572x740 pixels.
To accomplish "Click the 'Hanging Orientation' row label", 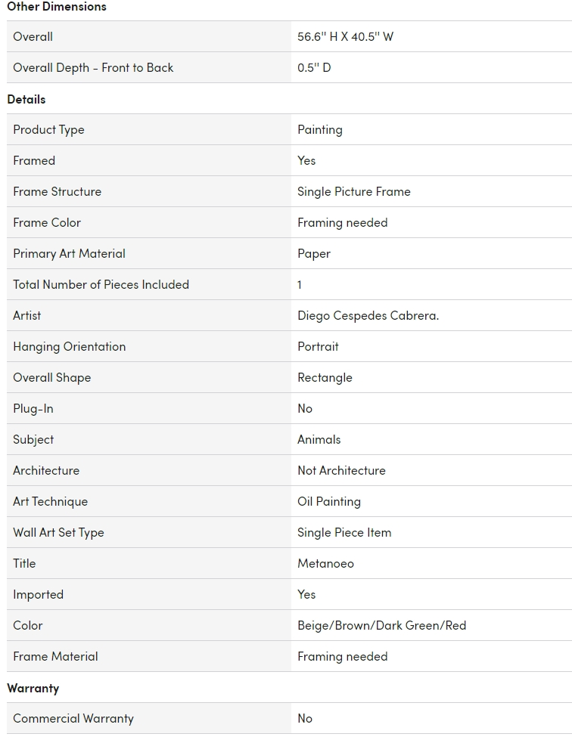I will (69, 346).
